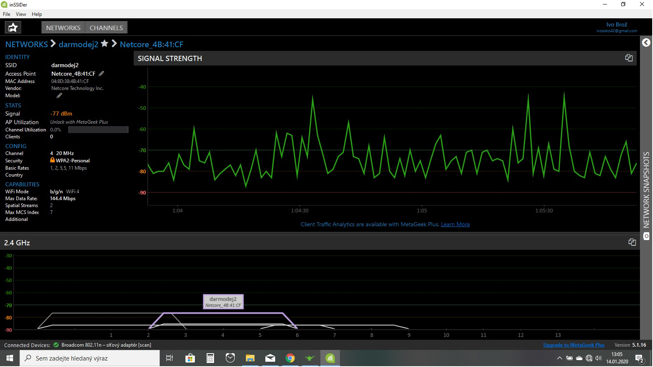Select the darmodej2 label in channel graph
Screen dimensions: 653x367
(x=223, y=301)
